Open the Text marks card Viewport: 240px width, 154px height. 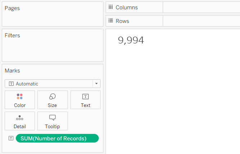pos(86,100)
